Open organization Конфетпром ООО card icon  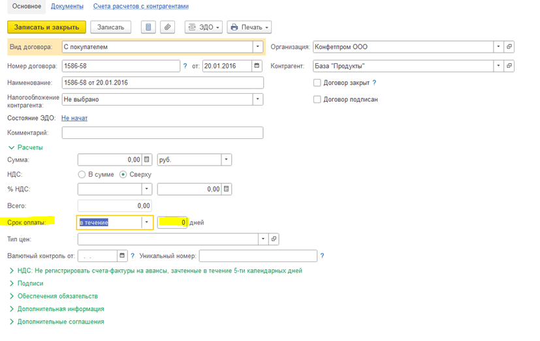(509, 47)
